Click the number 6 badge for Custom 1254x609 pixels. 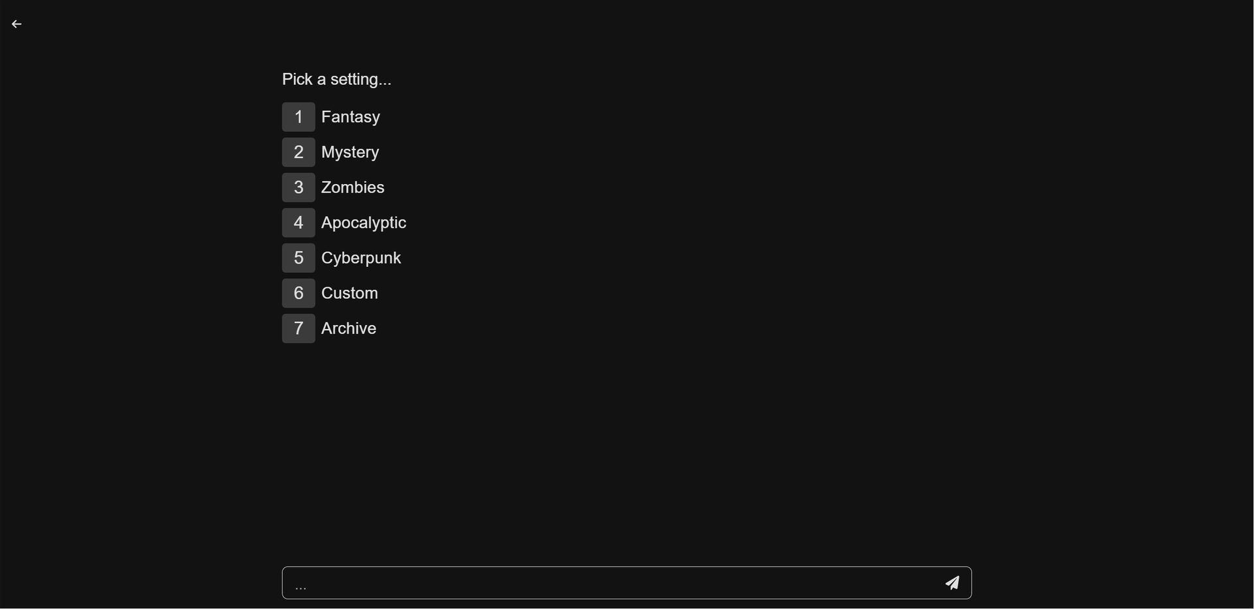point(298,294)
